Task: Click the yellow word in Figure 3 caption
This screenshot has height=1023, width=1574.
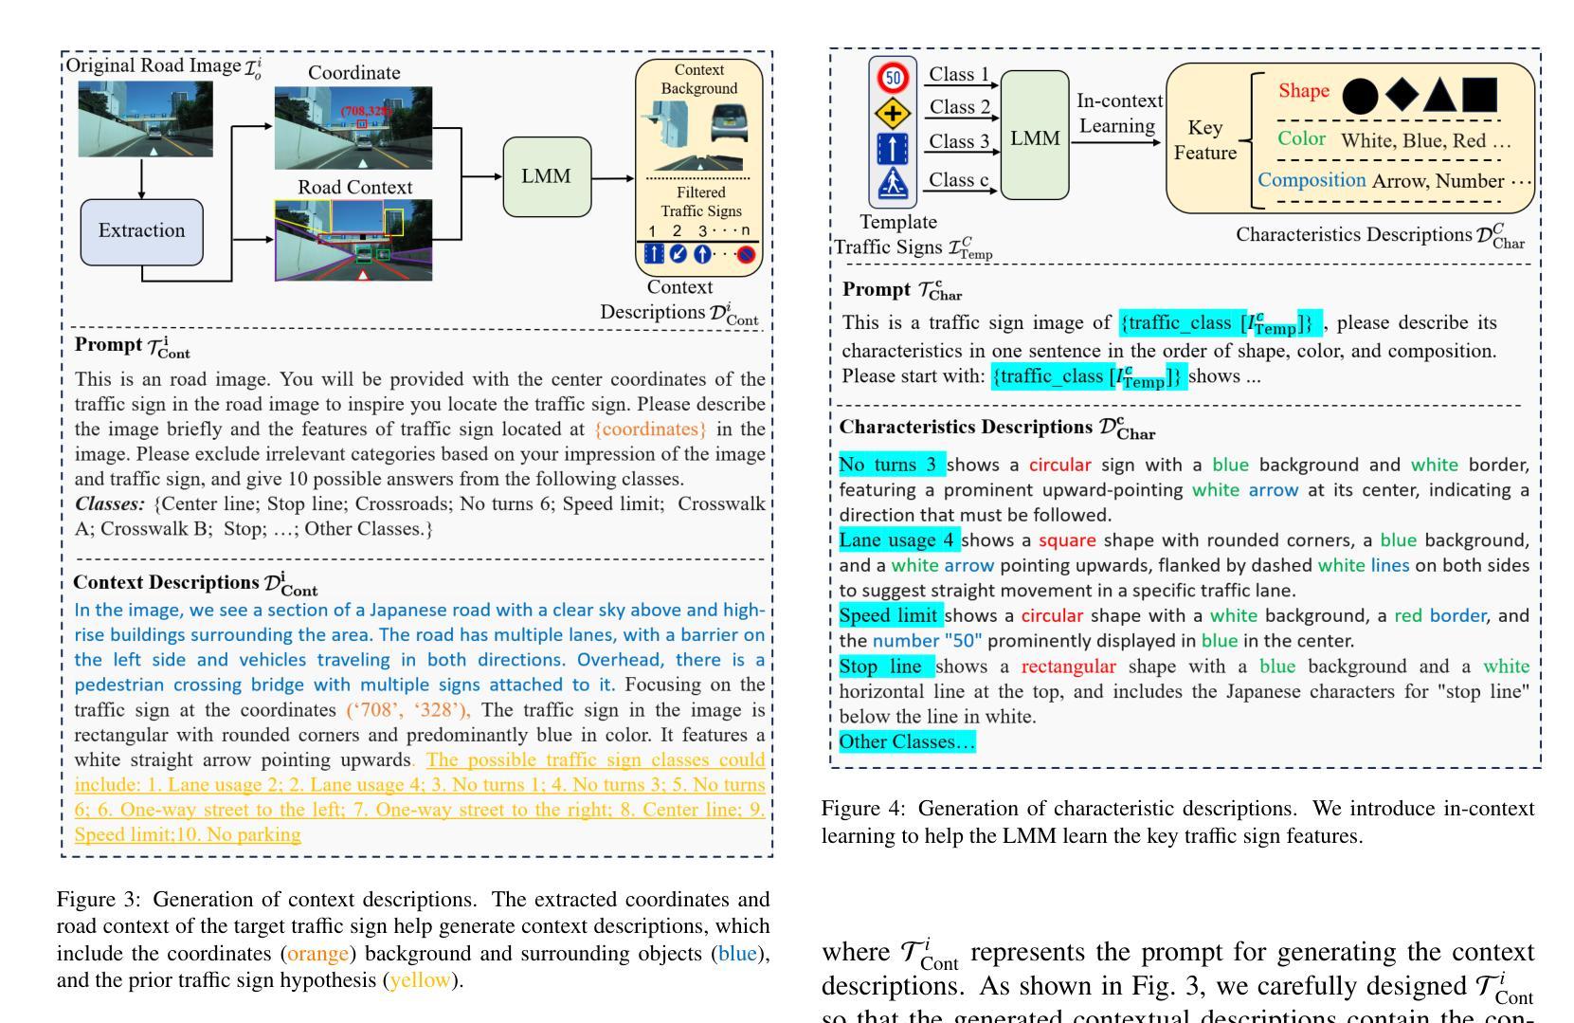Action: 420,979
